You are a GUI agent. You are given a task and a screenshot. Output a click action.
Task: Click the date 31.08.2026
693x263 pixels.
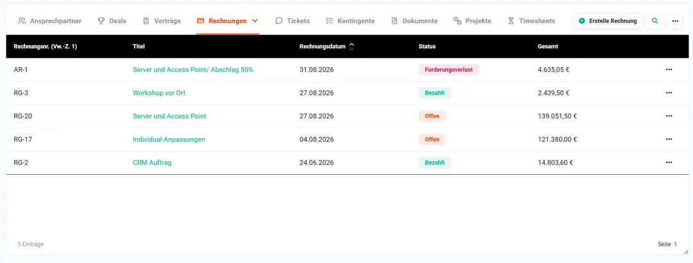coord(316,70)
